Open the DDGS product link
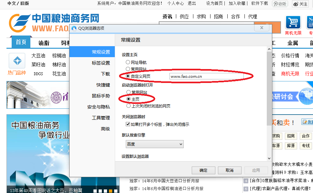This screenshot has height=193, width=313. click(38, 74)
